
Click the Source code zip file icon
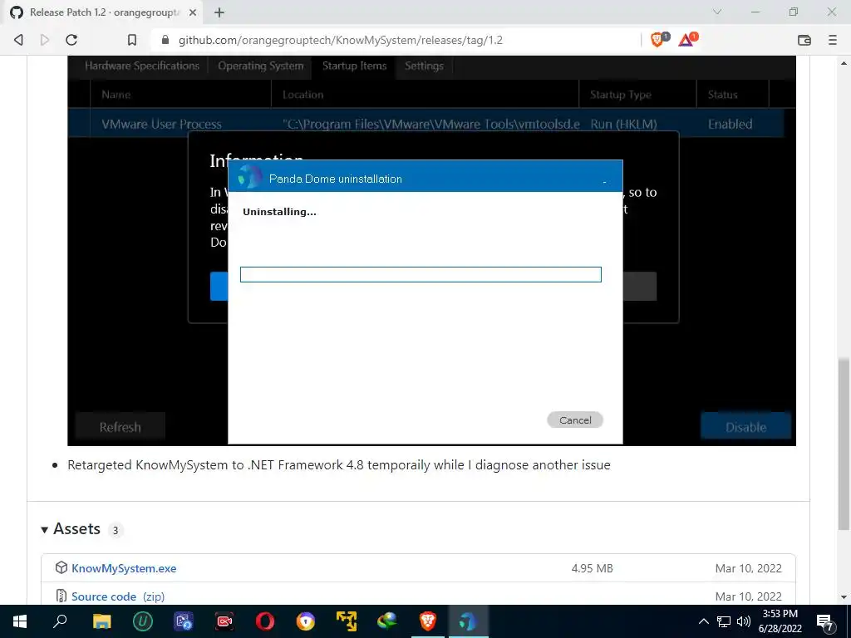click(61, 596)
